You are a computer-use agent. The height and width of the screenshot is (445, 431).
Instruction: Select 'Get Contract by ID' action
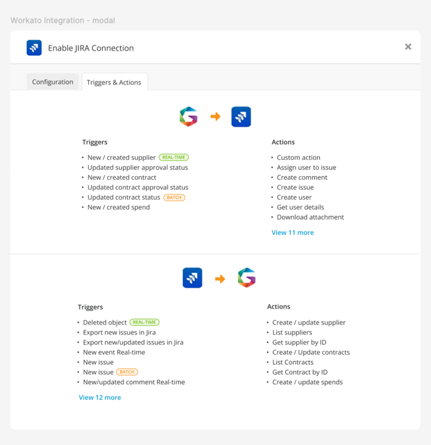[300, 372]
